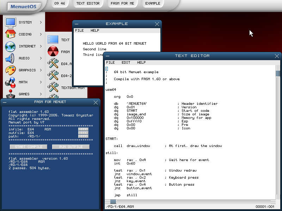Open the HELP menu in Text Editor
Screen dimensions: 282x211
coord(141,63)
